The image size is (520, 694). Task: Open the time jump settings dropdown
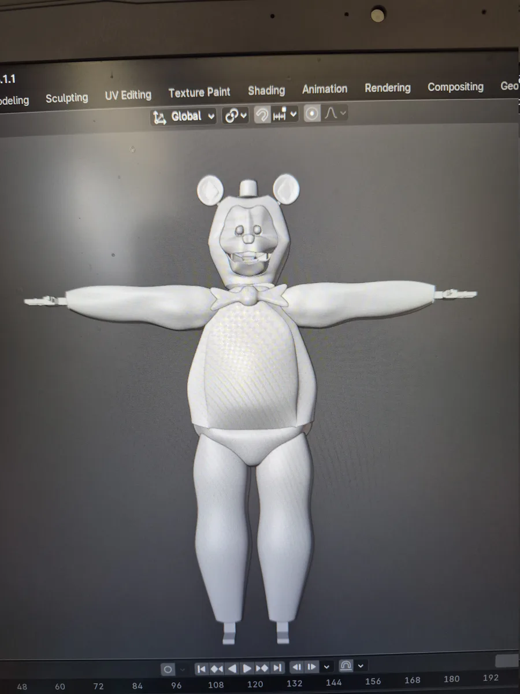[x=327, y=666]
